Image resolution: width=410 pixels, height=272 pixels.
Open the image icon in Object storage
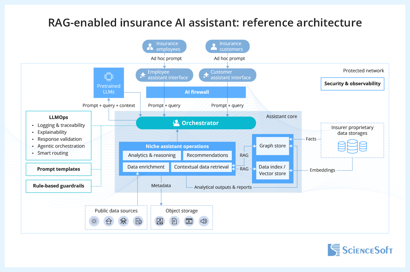(x=160, y=221)
